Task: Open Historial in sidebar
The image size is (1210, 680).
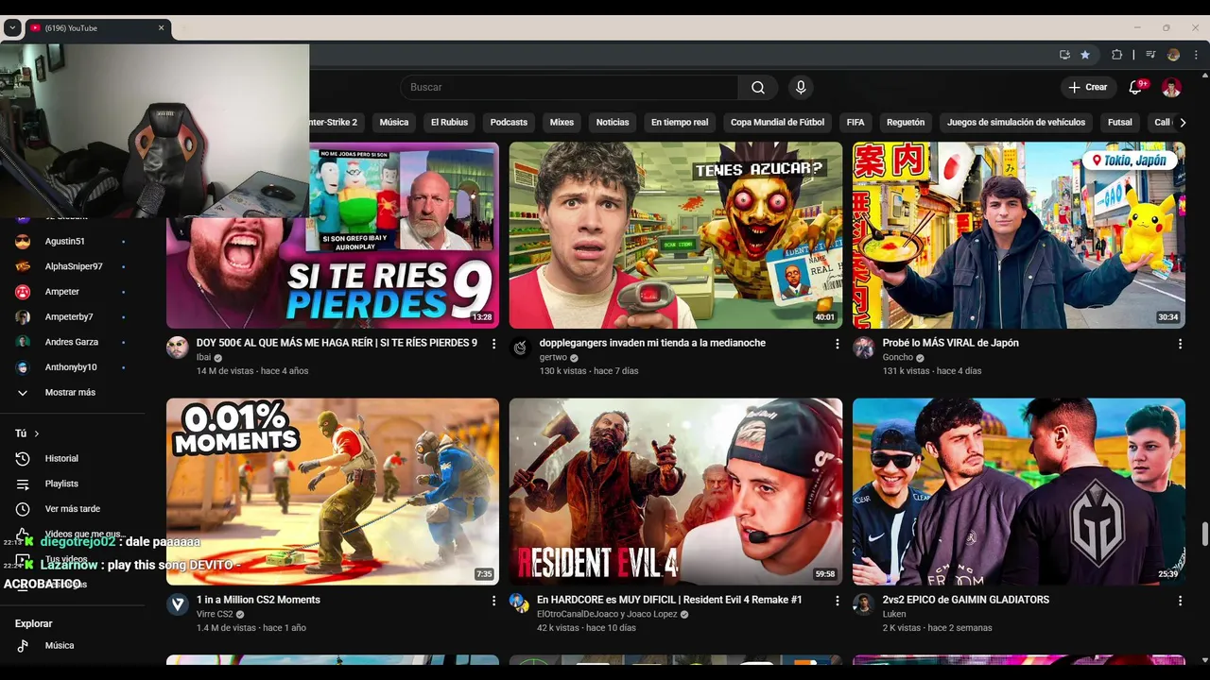Action: [x=61, y=458]
